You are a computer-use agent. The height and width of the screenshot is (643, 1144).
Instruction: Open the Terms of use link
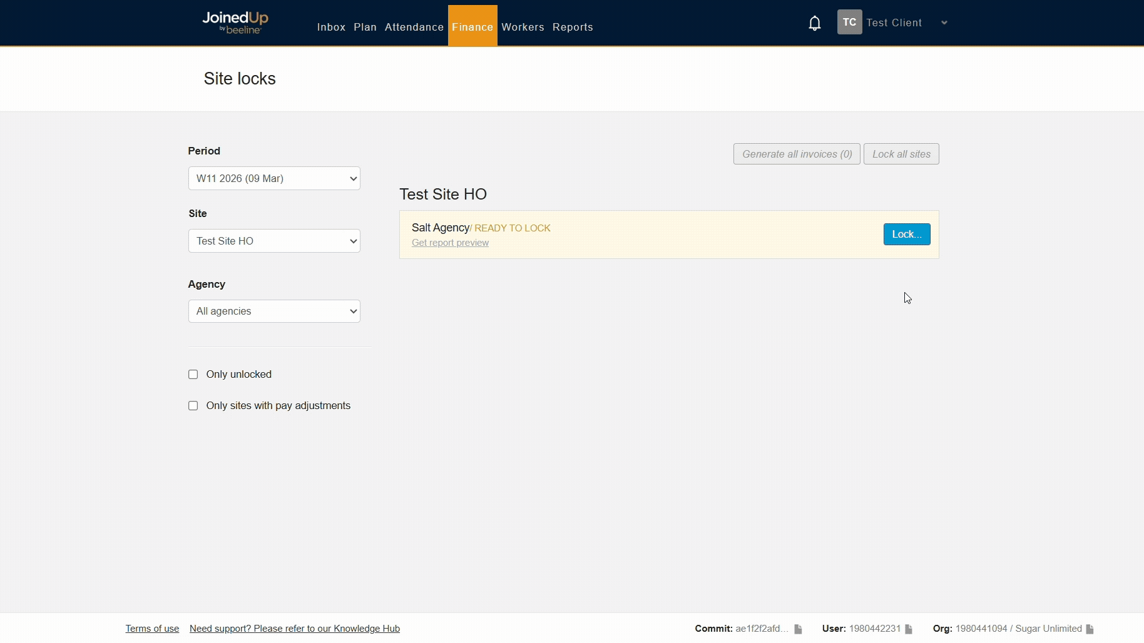coord(152,629)
